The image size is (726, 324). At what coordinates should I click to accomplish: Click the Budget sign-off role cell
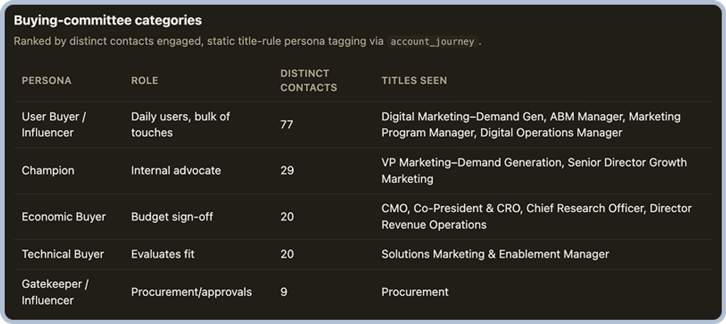pos(172,217)
